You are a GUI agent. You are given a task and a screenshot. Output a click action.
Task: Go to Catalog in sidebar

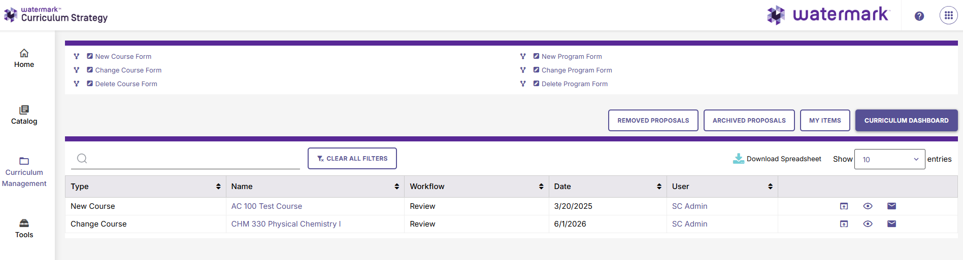pos(24,121)
